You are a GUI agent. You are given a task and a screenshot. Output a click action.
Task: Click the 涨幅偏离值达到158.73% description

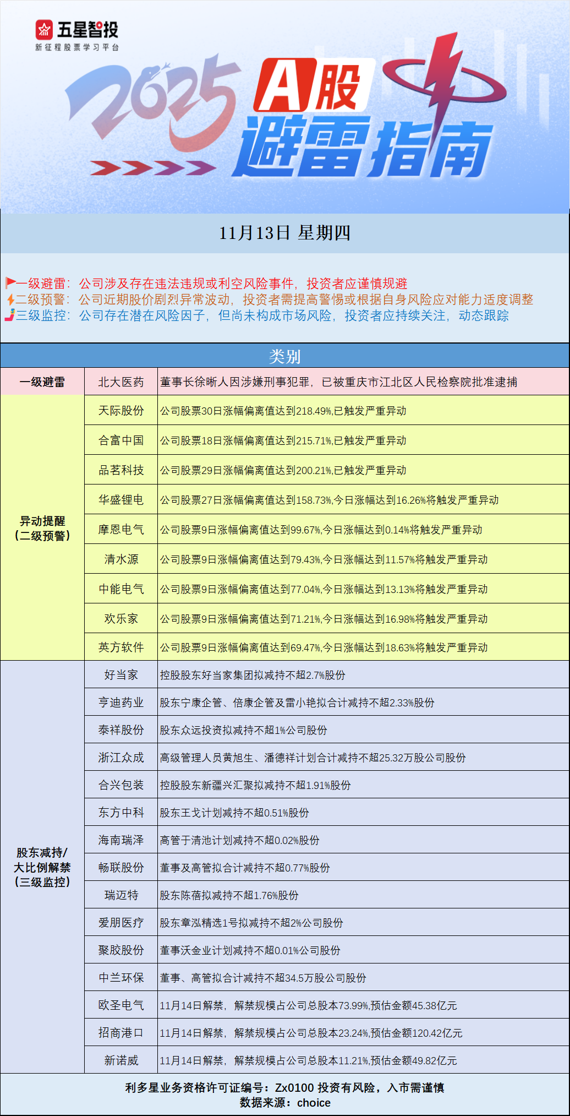coord(329,500)
